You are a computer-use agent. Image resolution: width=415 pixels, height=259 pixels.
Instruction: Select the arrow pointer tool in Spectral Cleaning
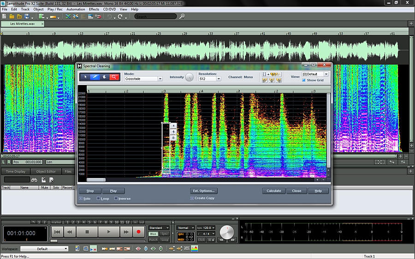pos(85,77)
